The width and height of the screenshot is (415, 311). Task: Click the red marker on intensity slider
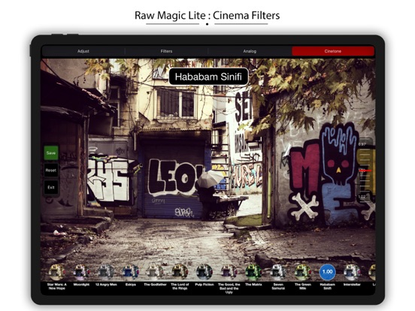pyautogui.click(x=365, y=171)
